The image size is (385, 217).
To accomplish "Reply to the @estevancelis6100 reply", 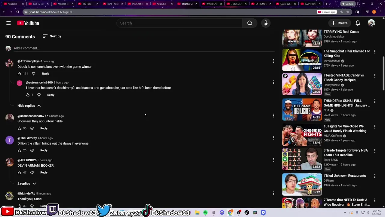I will point(51,95).
